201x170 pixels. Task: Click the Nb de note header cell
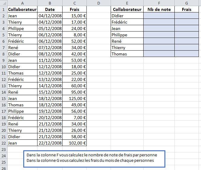coord(159,9)
